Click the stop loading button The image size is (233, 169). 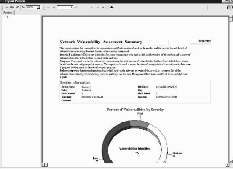[x=103, y=7]
